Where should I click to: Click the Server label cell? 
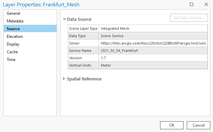click(x=83, y=43)
